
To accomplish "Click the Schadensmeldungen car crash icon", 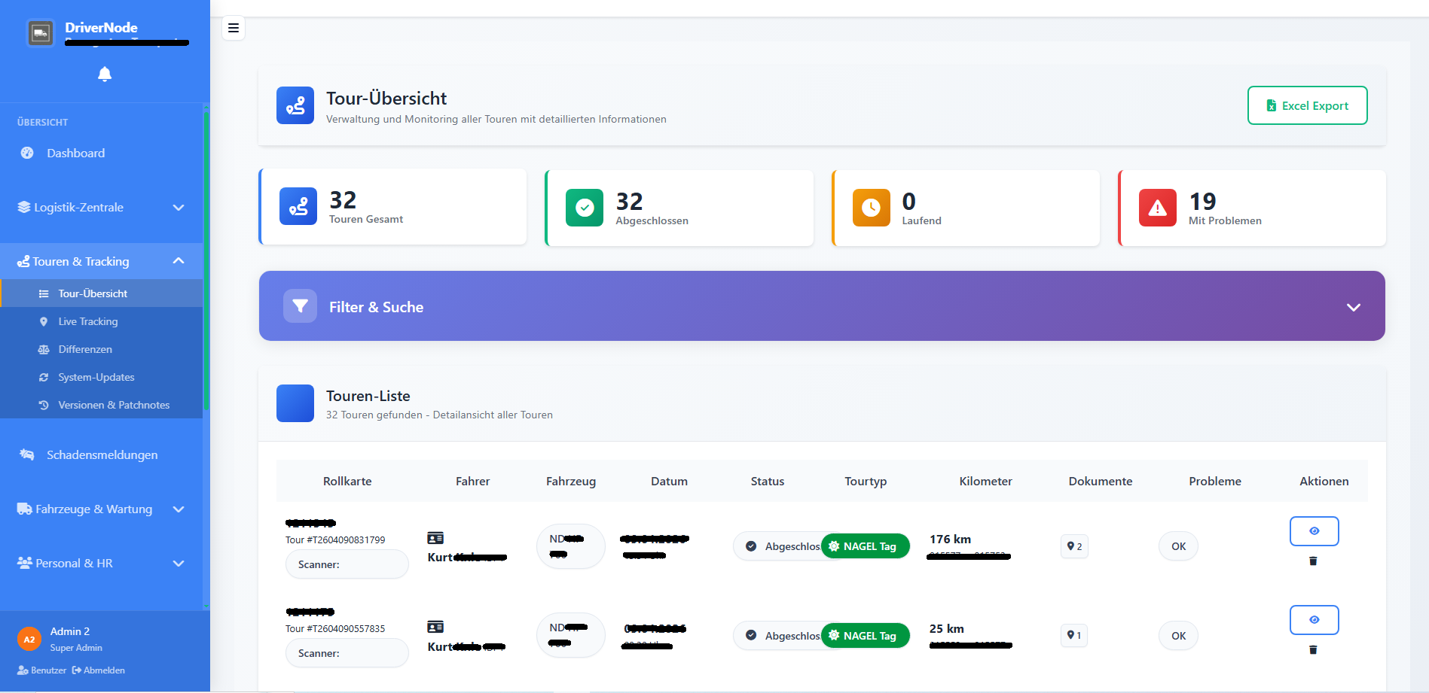I will point(27,454).
